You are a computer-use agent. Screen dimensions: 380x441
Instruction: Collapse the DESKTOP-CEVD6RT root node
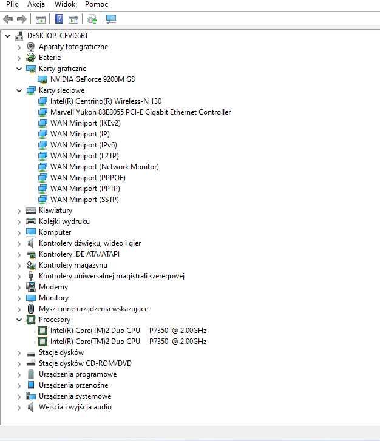point(8,36)
